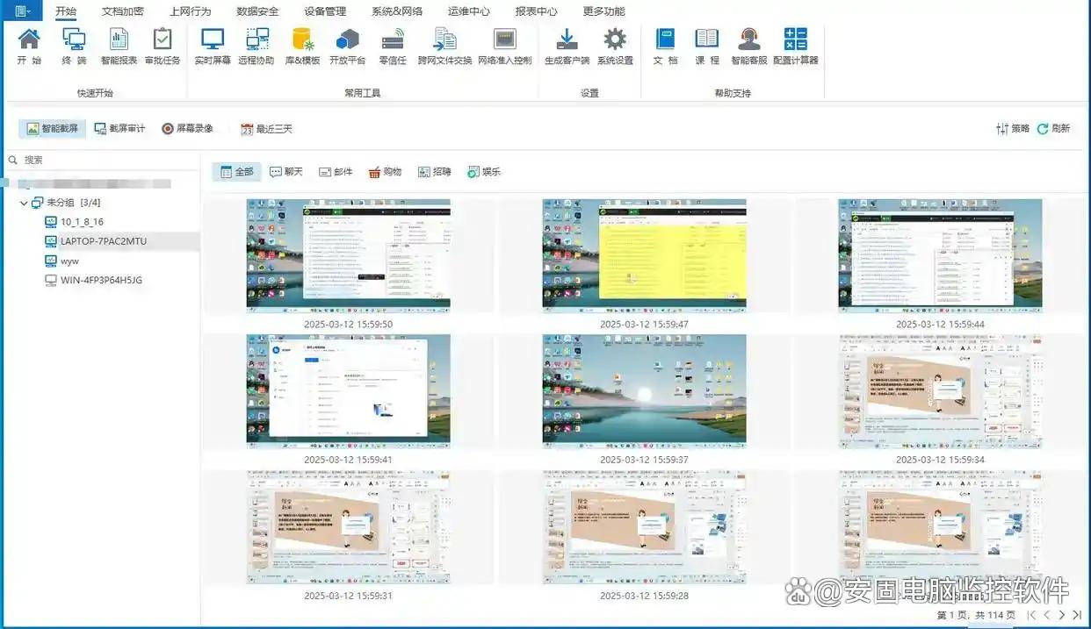Open the 课程 course icon
1091x629 pixels.
707,46
